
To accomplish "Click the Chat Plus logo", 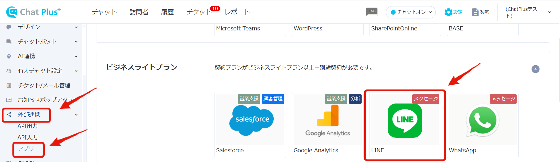I will (33, 12).
